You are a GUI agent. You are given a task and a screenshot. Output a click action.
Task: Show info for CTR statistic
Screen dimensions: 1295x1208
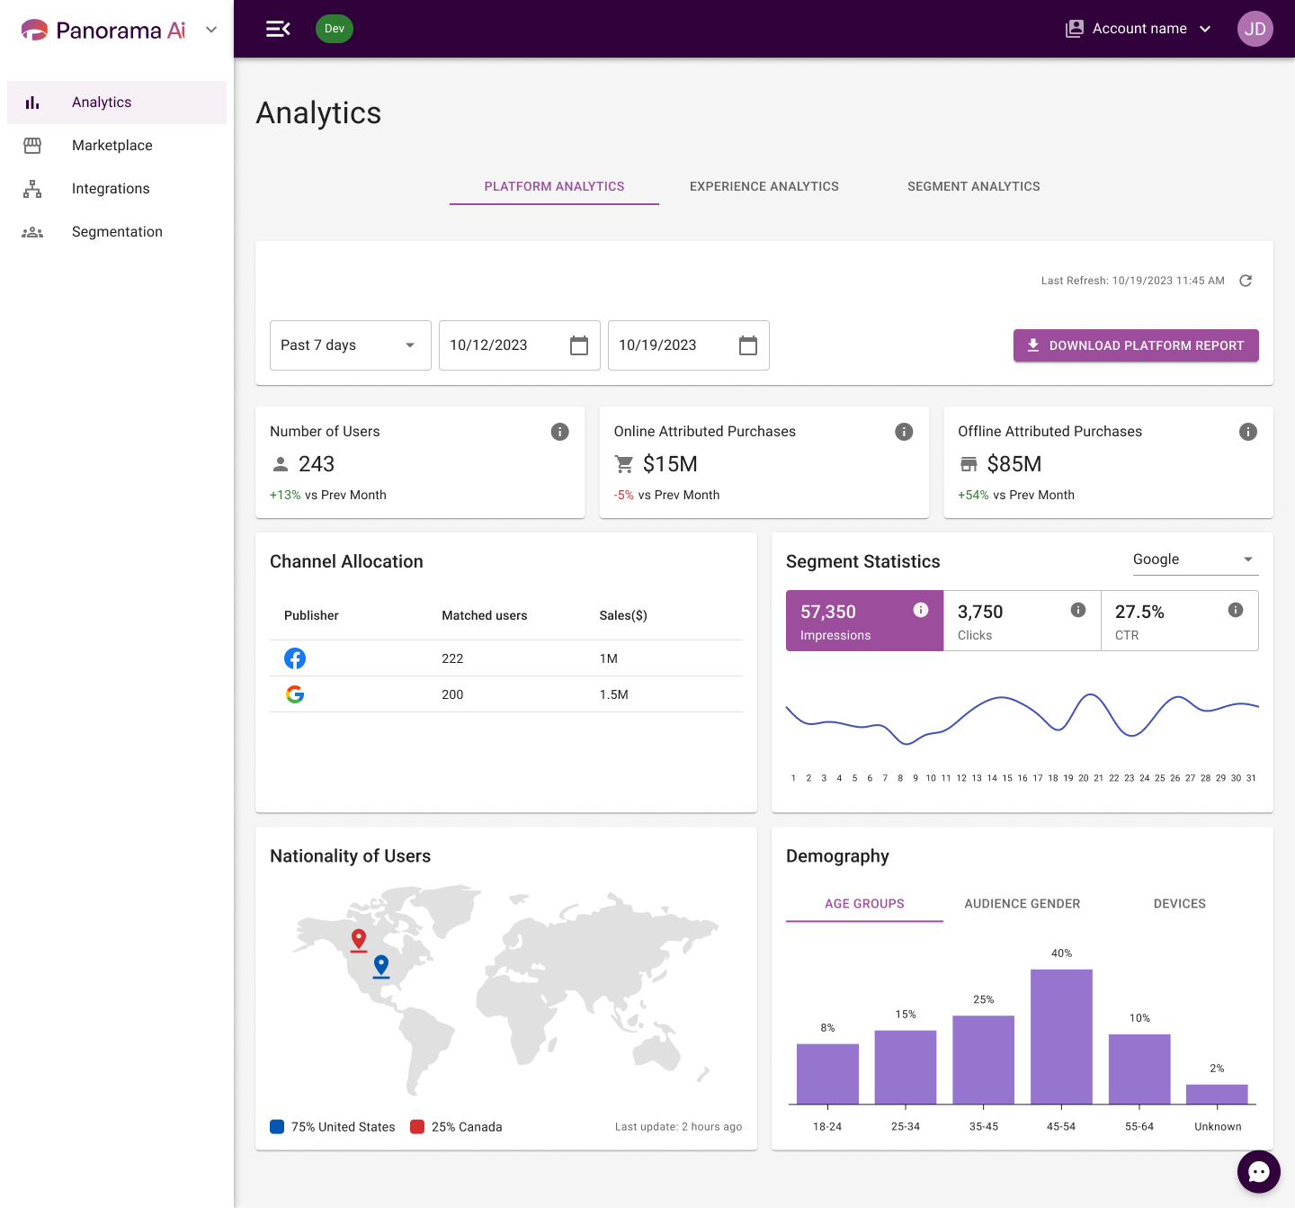(1236, 610)
